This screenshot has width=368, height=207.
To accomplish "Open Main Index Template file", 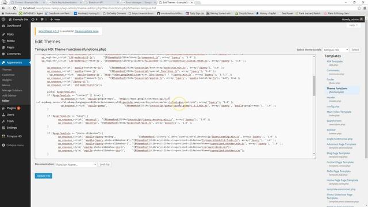I will (339, 112).
